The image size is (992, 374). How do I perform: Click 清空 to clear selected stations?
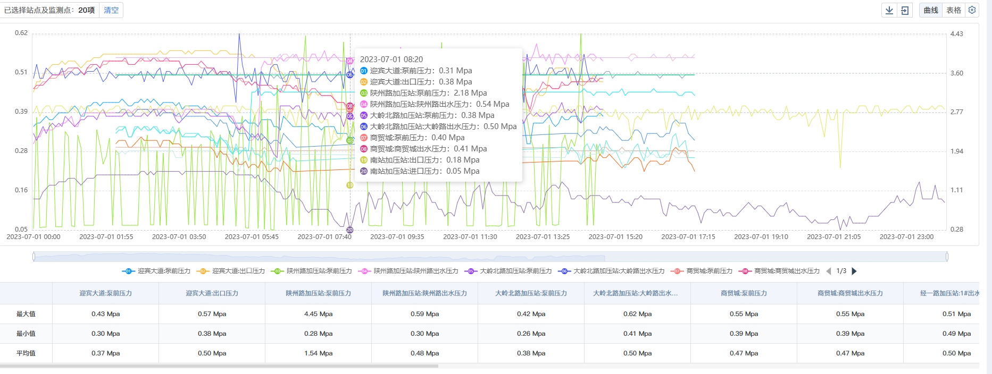tap(111, 10)
